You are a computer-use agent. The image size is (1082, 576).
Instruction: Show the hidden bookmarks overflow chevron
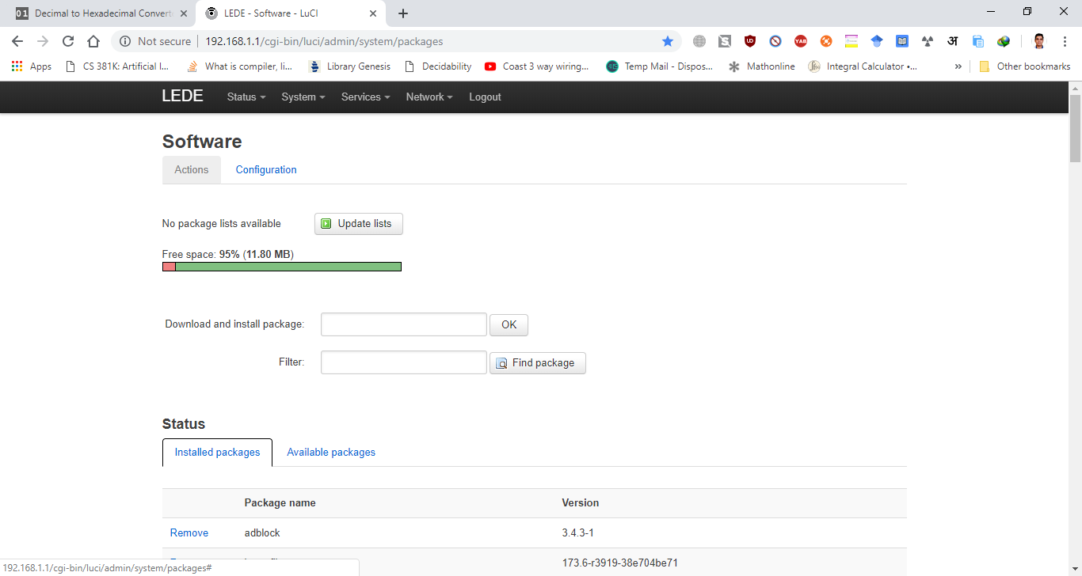point(958,66)
